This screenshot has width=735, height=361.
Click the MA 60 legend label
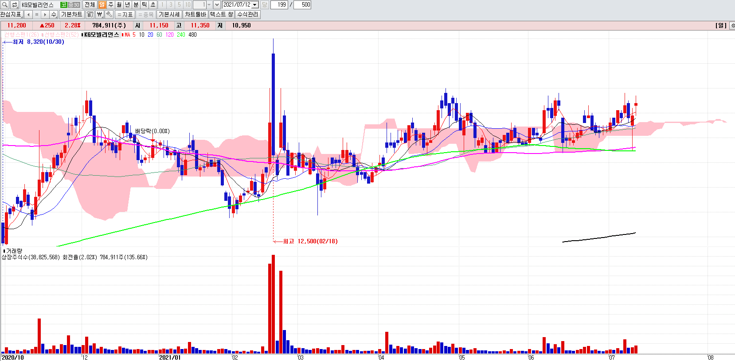159,35
